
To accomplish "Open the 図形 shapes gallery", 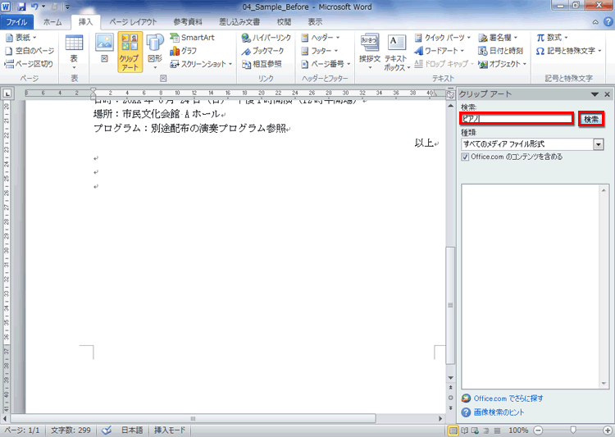I will pos(155,52).
